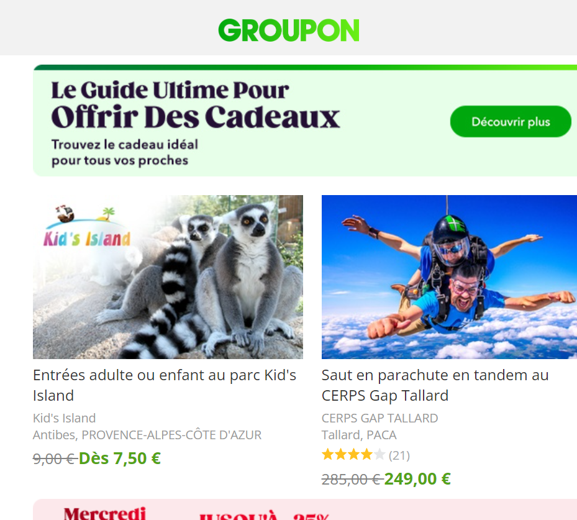Open Saut en parachute en tandem title
Viewport: 577px width, 520px height.
click(435, 385)
